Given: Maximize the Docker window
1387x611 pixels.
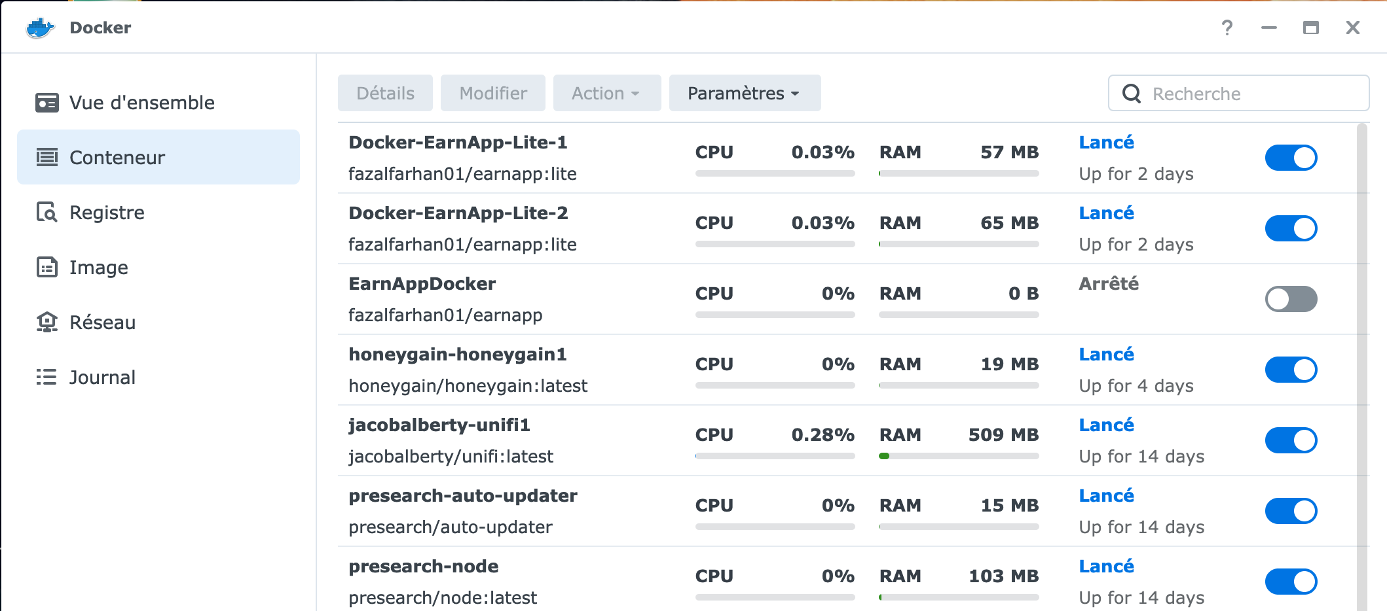Looking at the screenshot, I should point(1311,27).
